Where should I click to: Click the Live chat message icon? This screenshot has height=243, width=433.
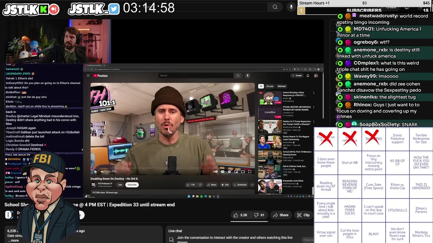[171, 239]
